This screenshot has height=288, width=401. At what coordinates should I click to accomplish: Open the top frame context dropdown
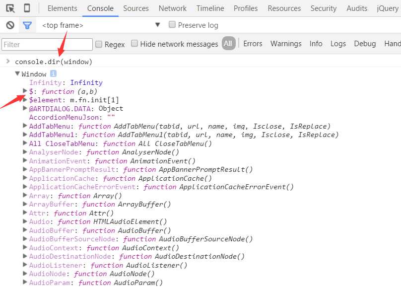[x=101, y=25]
